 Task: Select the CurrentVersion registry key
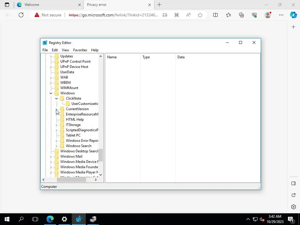77,109
